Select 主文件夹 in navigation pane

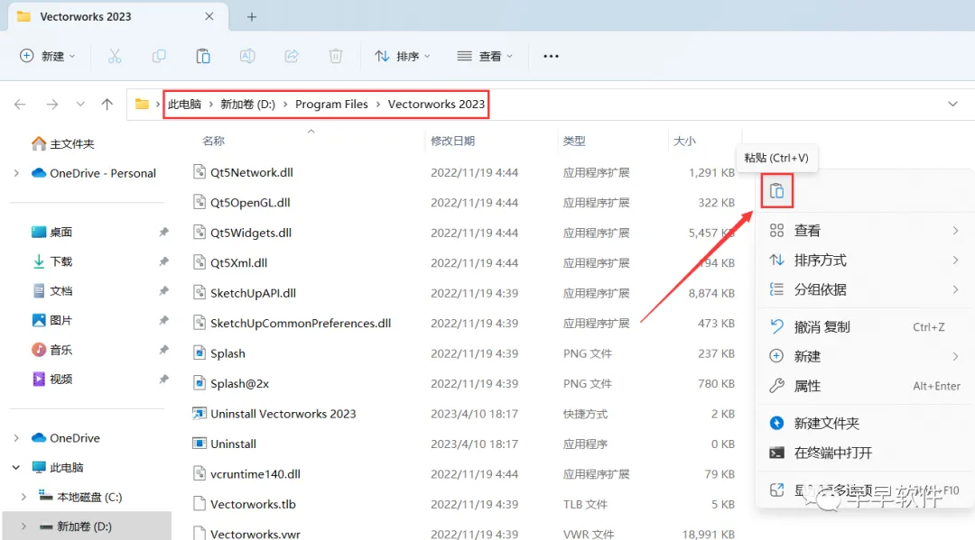63,144
